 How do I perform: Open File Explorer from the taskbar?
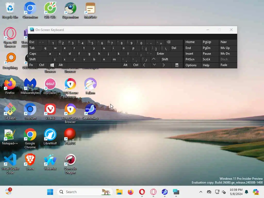[x=119, y=192]
